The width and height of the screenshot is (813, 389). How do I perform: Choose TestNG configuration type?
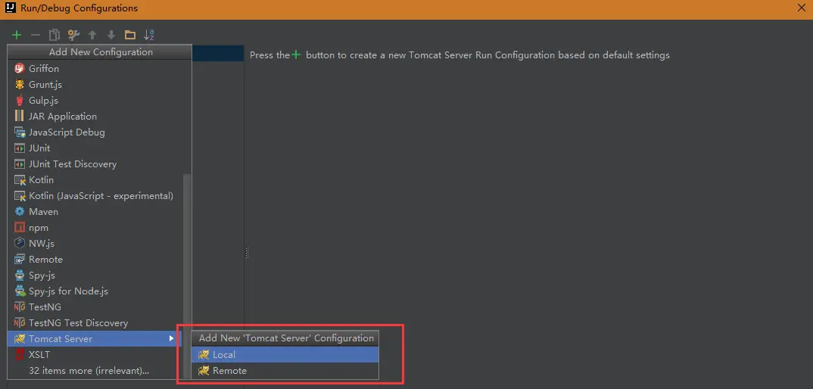[x=95, y=307]
